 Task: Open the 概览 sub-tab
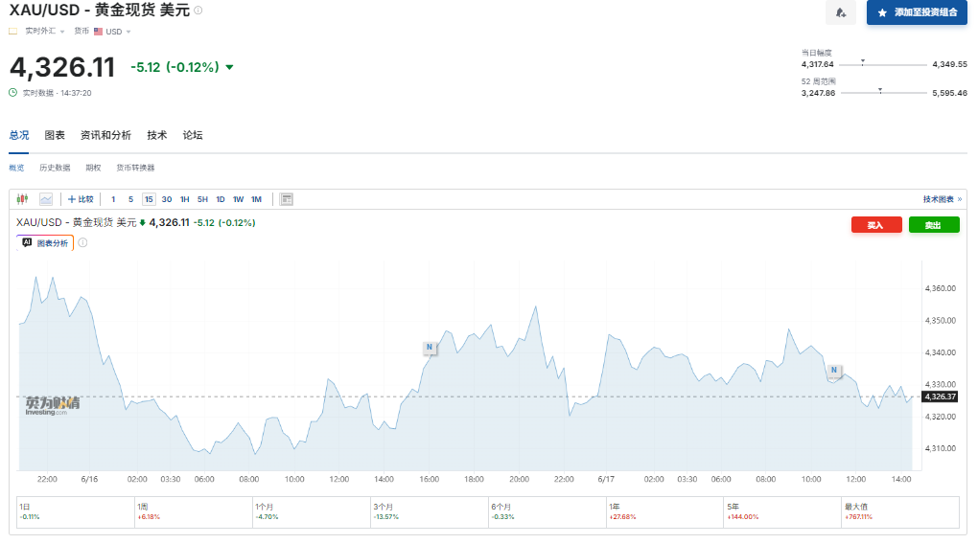tap(16, 168)
